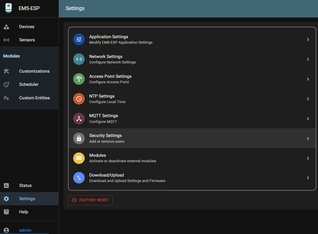Click the EMS-ESP boiler logo
This screenshot has width=318, height=234.
9,8
